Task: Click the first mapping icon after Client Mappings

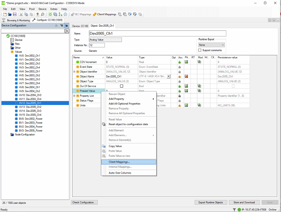Action: [x=120, y=14]
